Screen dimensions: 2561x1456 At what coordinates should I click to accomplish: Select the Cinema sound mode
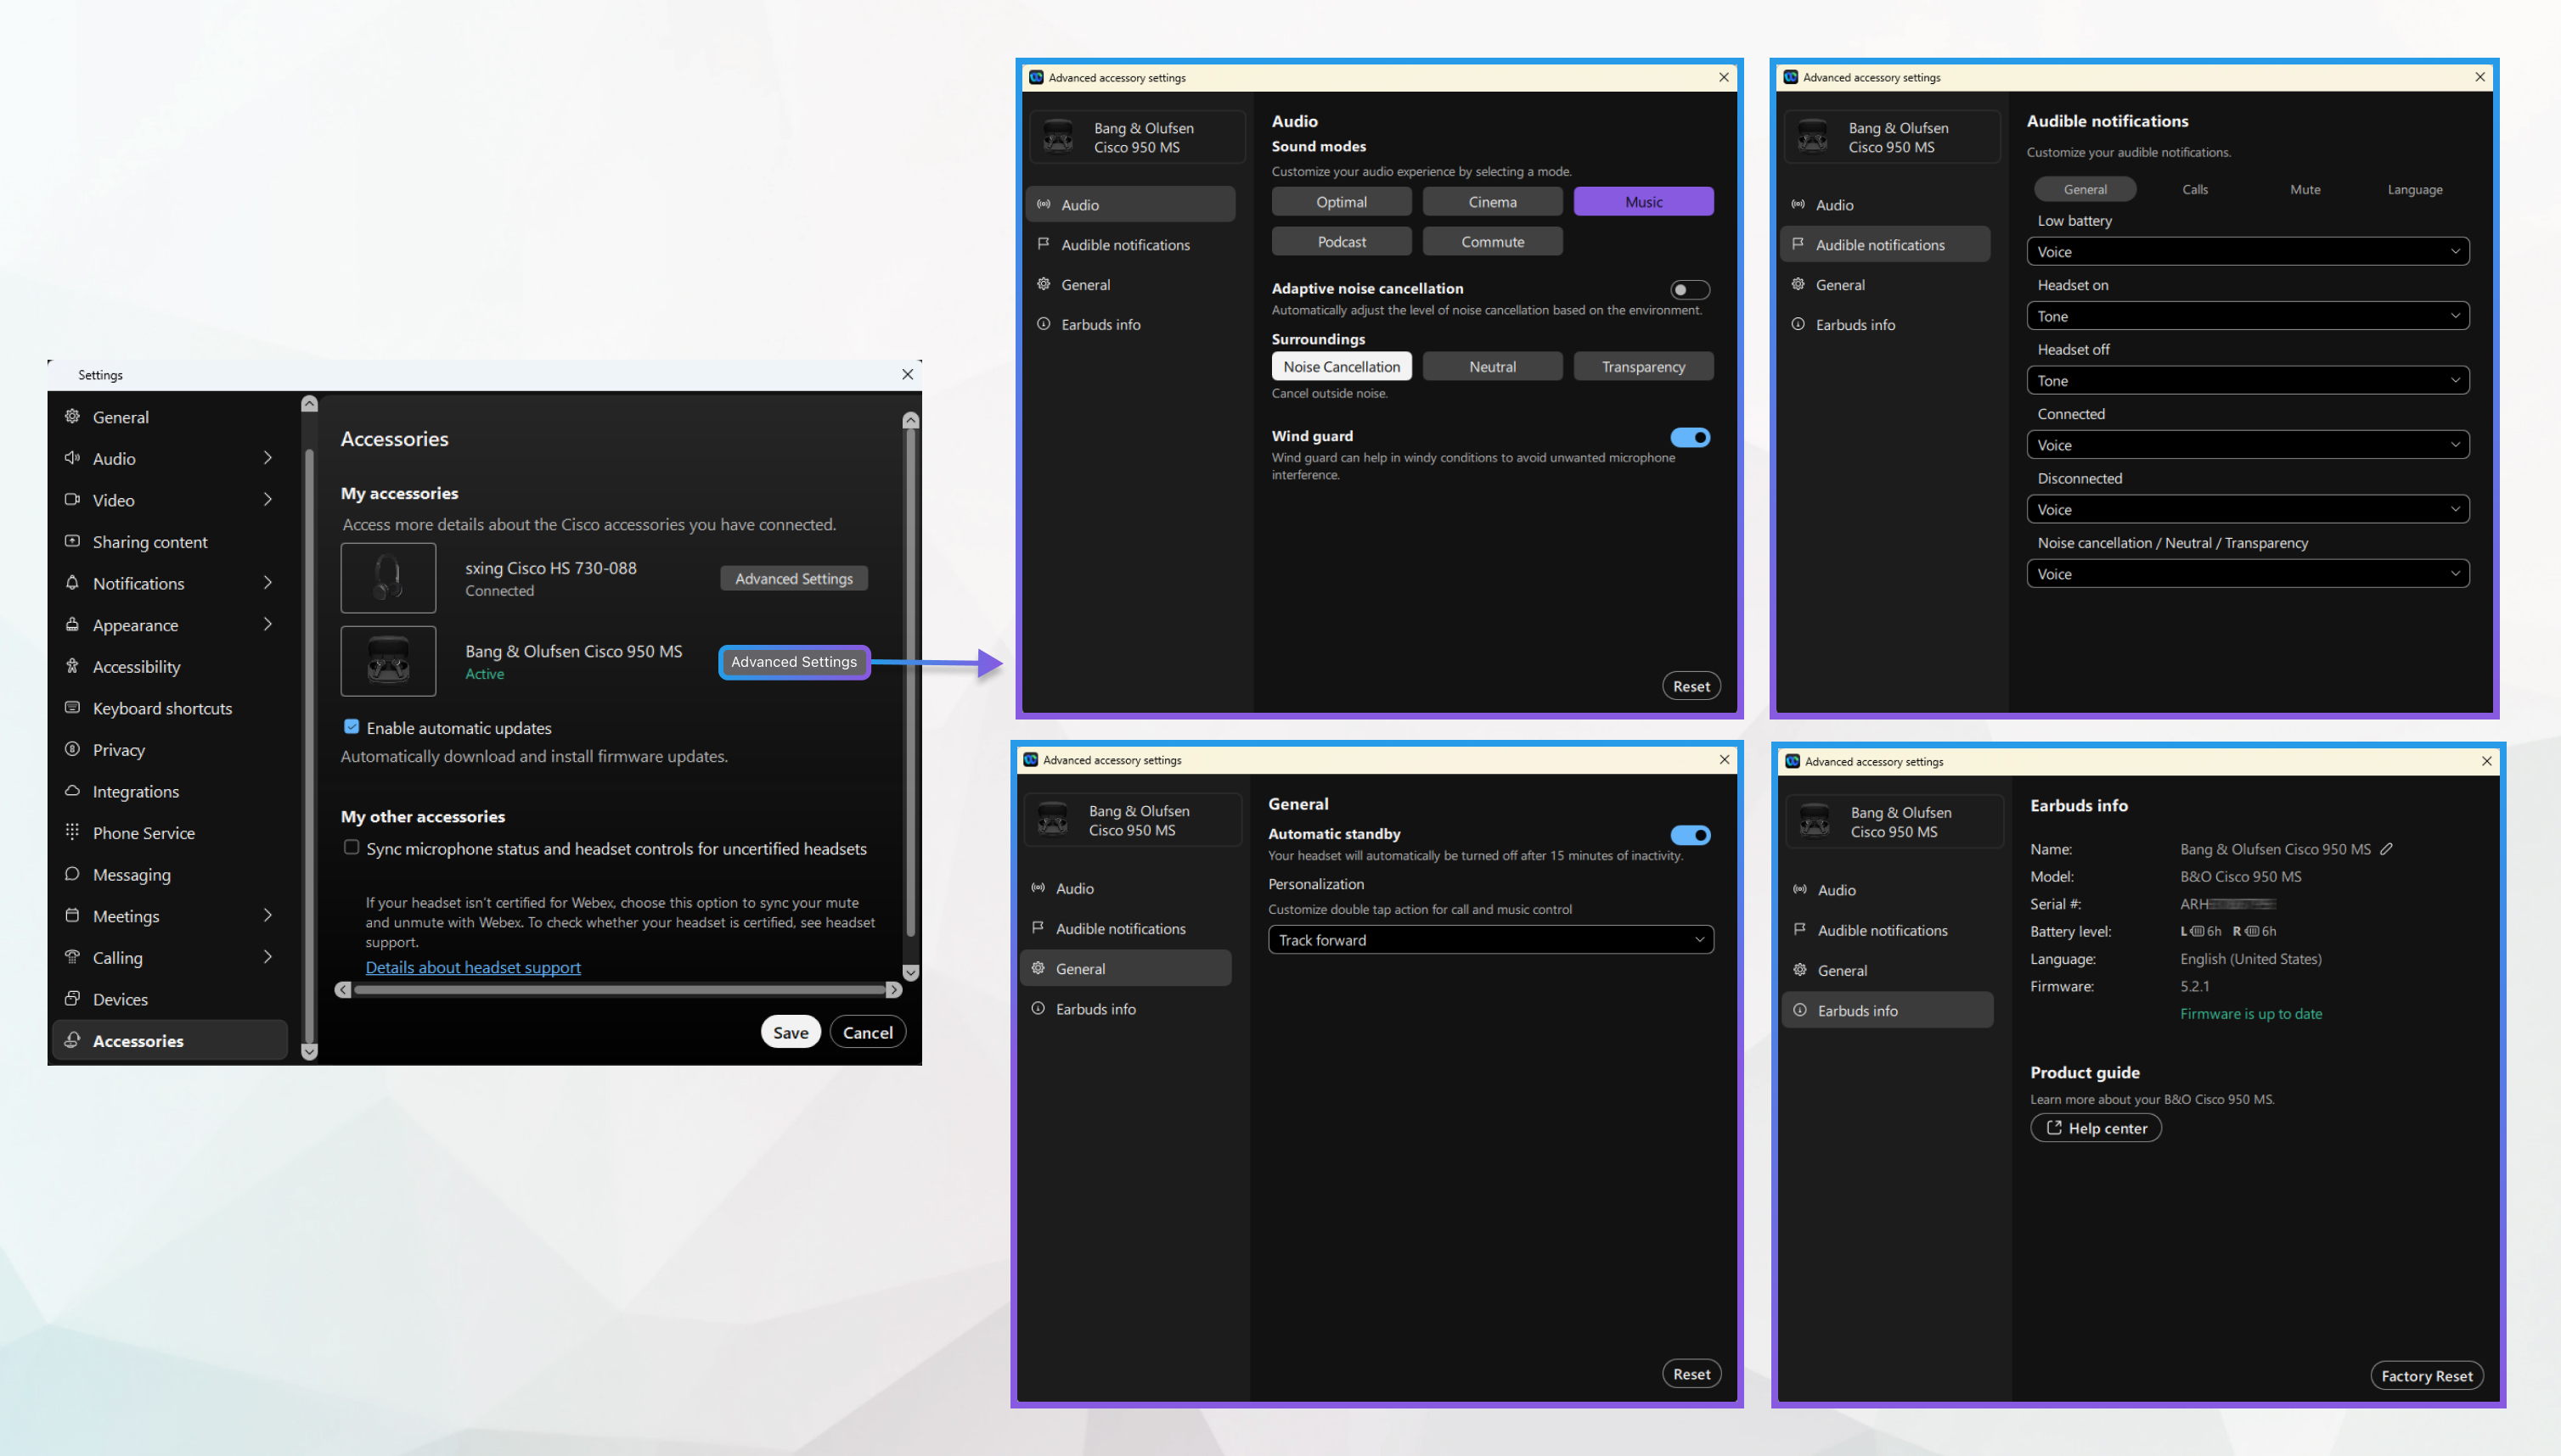tap(1492, 201)
